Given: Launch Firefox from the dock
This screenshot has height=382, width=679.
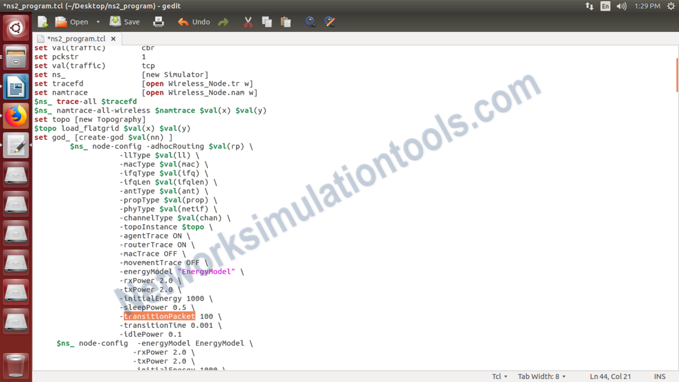Looking at the screenshot, I should [x=16, y=115].
